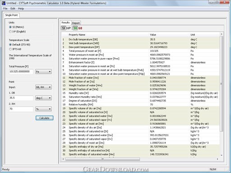
Task: Select the green 90 temperature scale button
Action: click(75, 28)
